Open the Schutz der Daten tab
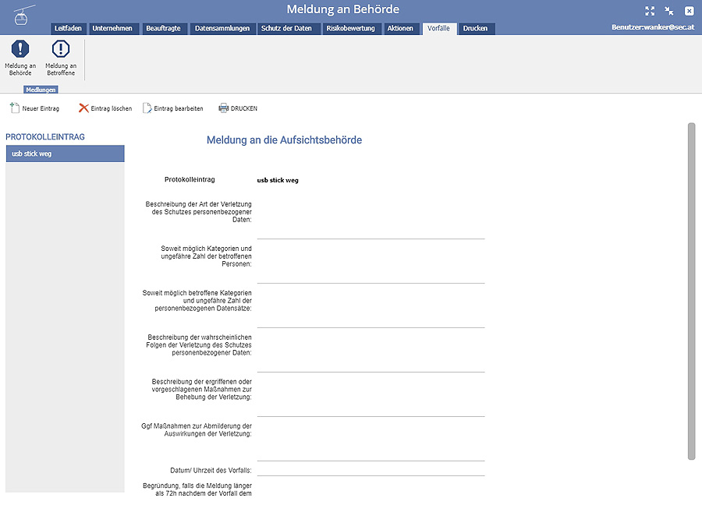This screenshot has height=505, width=702. (x=286, y=29)
